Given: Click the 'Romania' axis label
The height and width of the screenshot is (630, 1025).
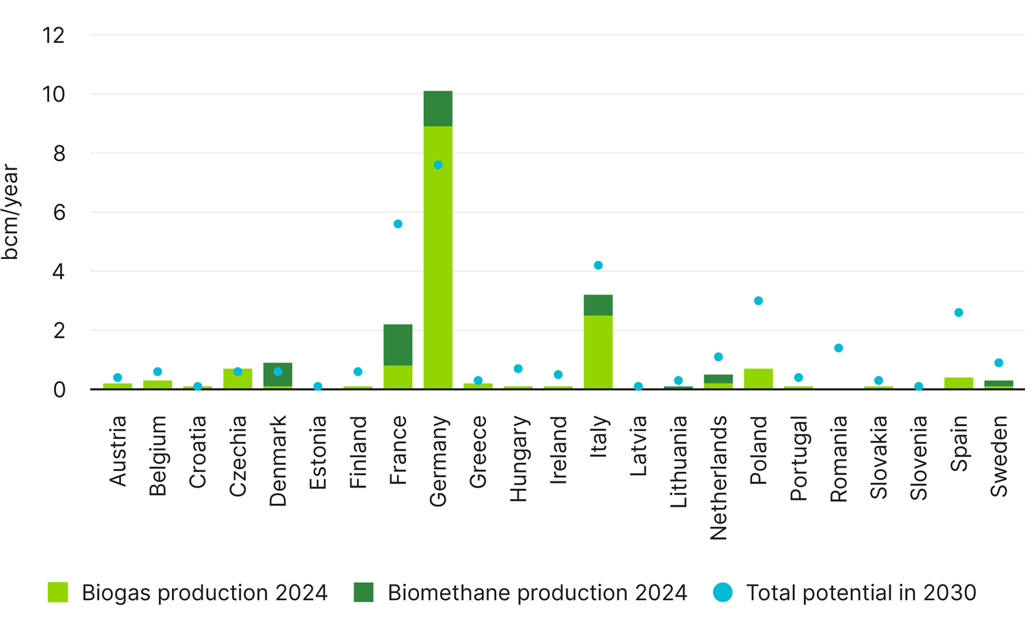Looking at the screenshot, I should (x=839, y=459).
